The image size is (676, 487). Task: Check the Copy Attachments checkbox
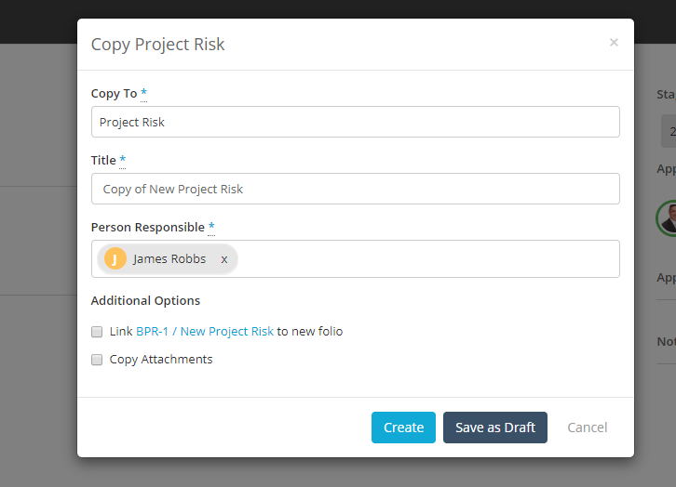[x=97, y=360]
